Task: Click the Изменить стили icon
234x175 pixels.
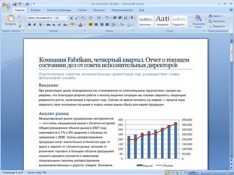Action: 198,18
